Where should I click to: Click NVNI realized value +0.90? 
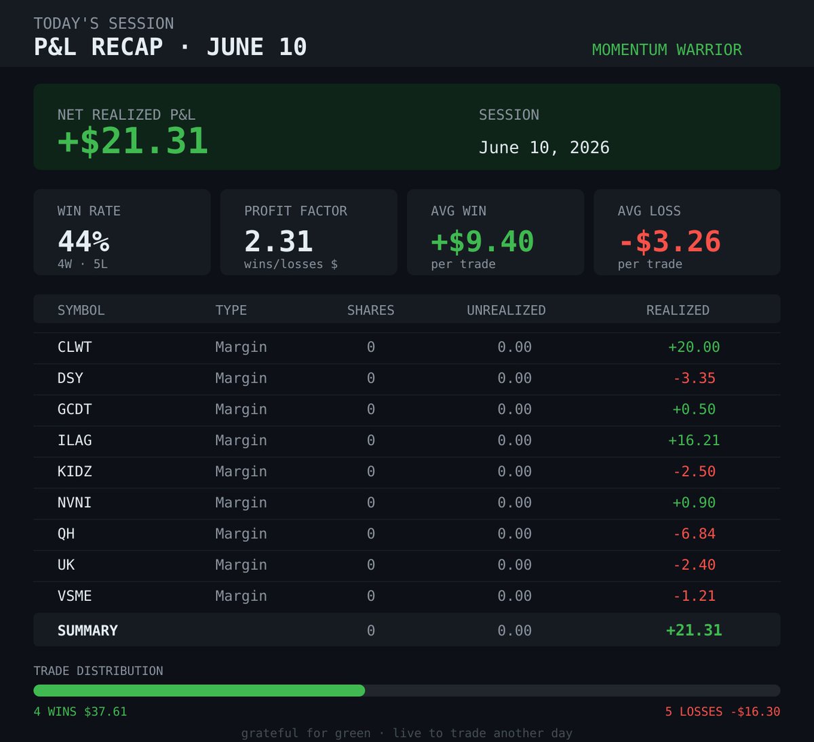point(694,503)
